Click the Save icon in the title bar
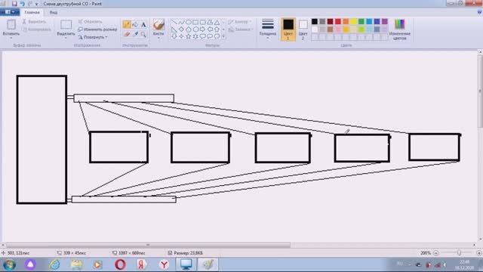This screenshot has height=272, width=483. click(14, 4)
